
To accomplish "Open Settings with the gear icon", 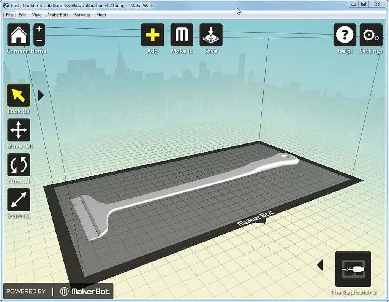I will (x=371, y=35).
